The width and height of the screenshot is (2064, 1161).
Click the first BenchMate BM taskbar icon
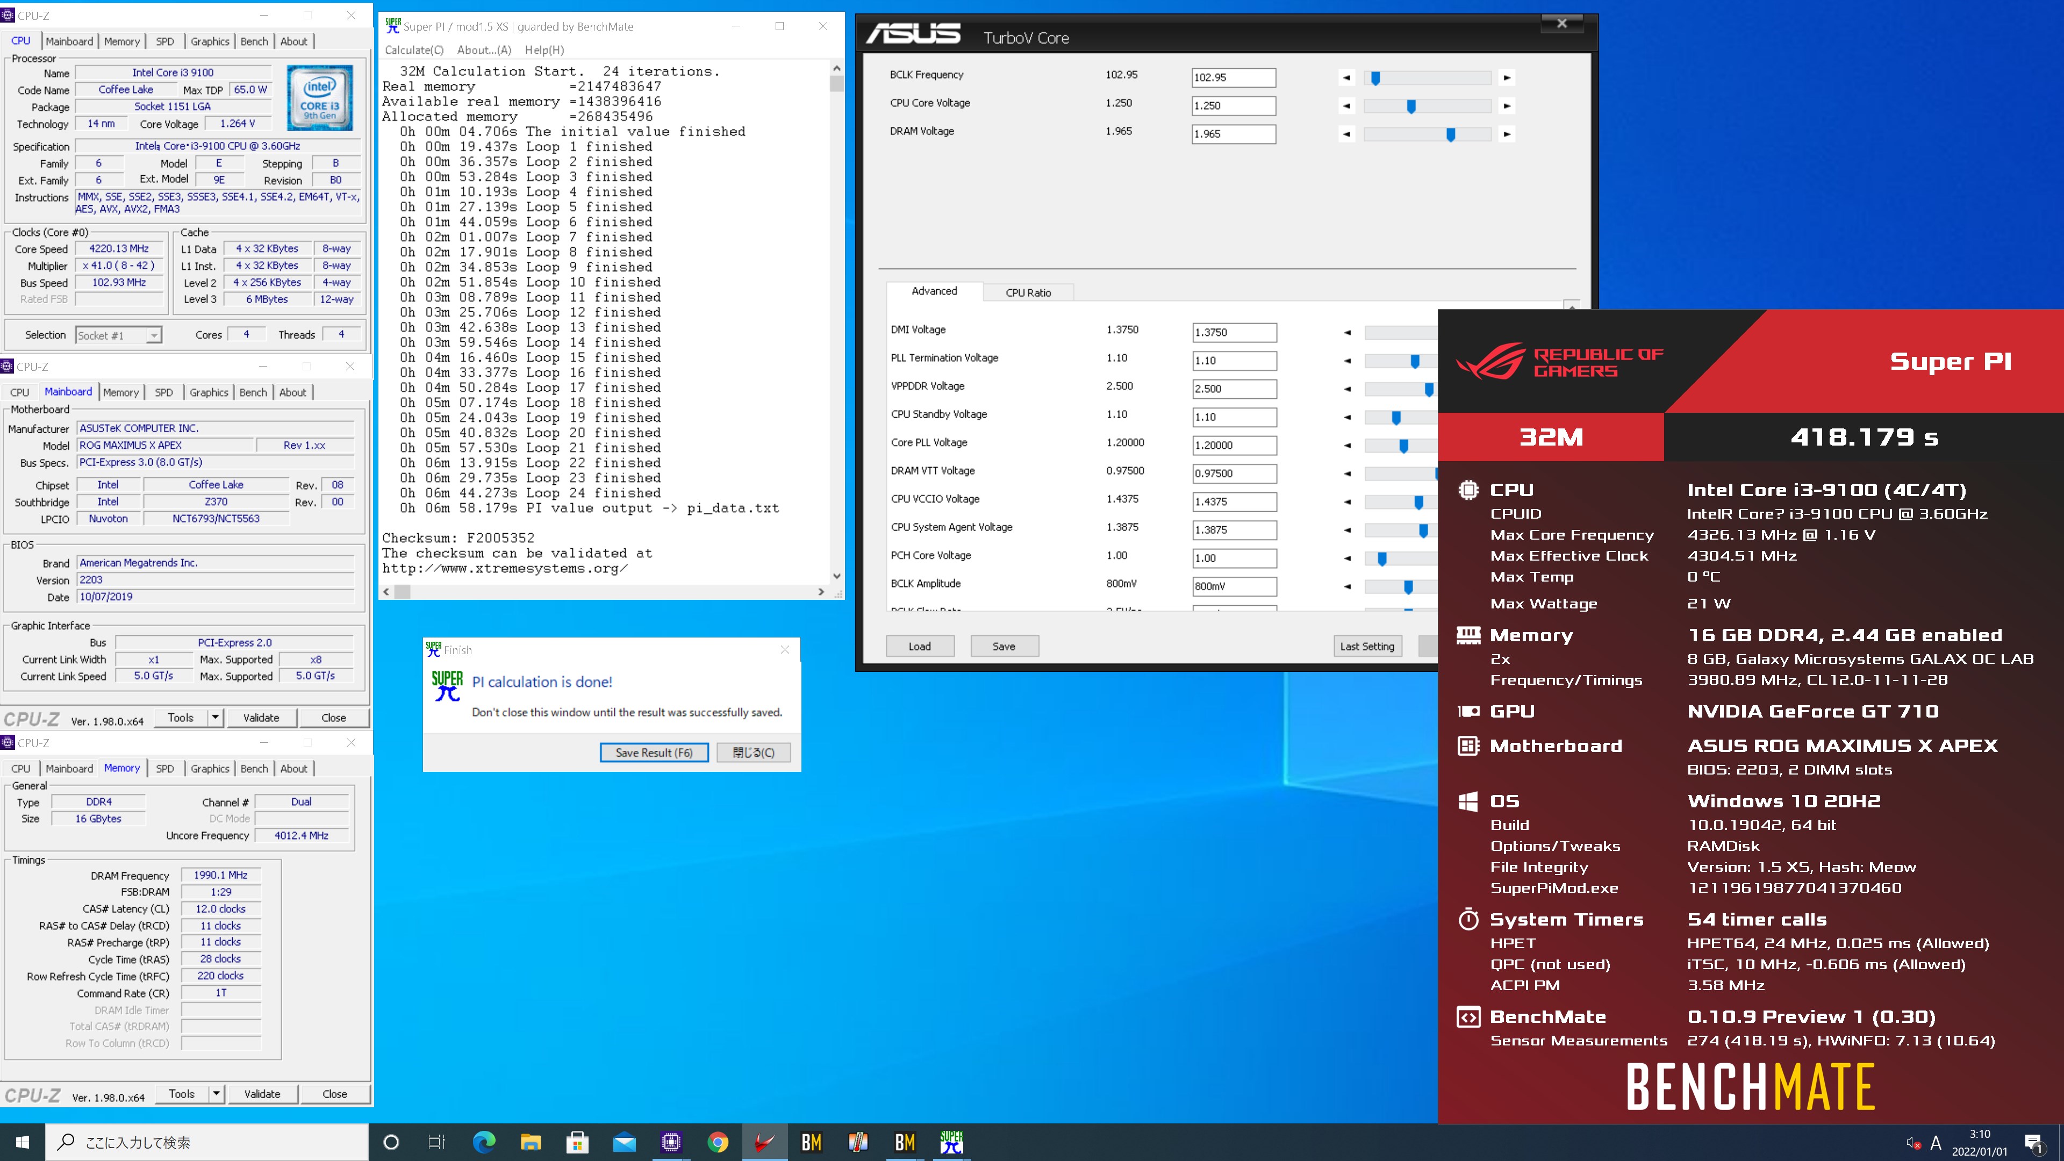[x=812, y=1142]
